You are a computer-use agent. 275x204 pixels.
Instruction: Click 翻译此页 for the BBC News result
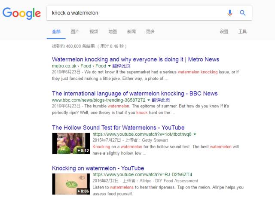[x=161, y=100]
